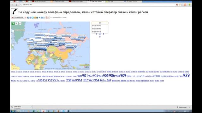The image size is (202, 113).
Task: Open code 901 link
Action: (x=85, y=76)
